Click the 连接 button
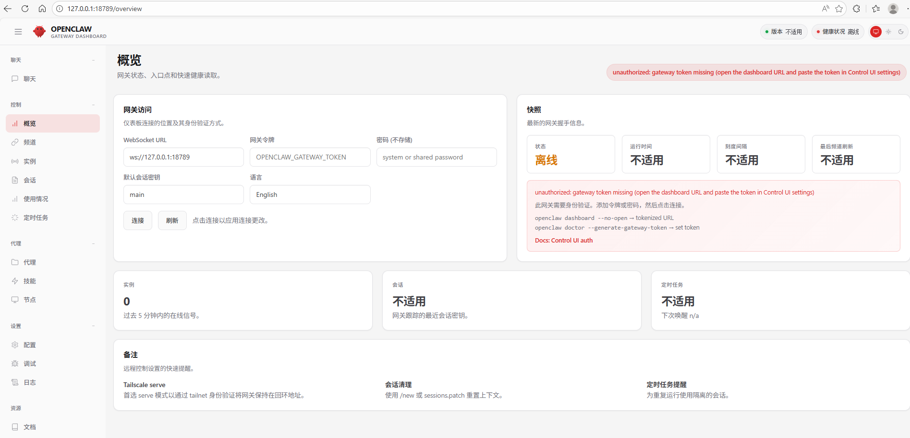910x438 pixels. 138,220
